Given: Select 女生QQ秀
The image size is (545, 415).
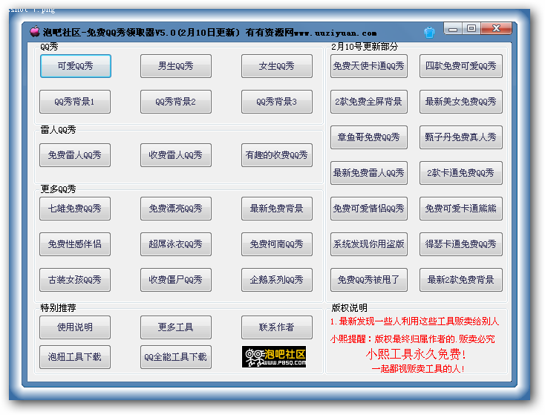Looking at the screenshot, I should 277,66.
